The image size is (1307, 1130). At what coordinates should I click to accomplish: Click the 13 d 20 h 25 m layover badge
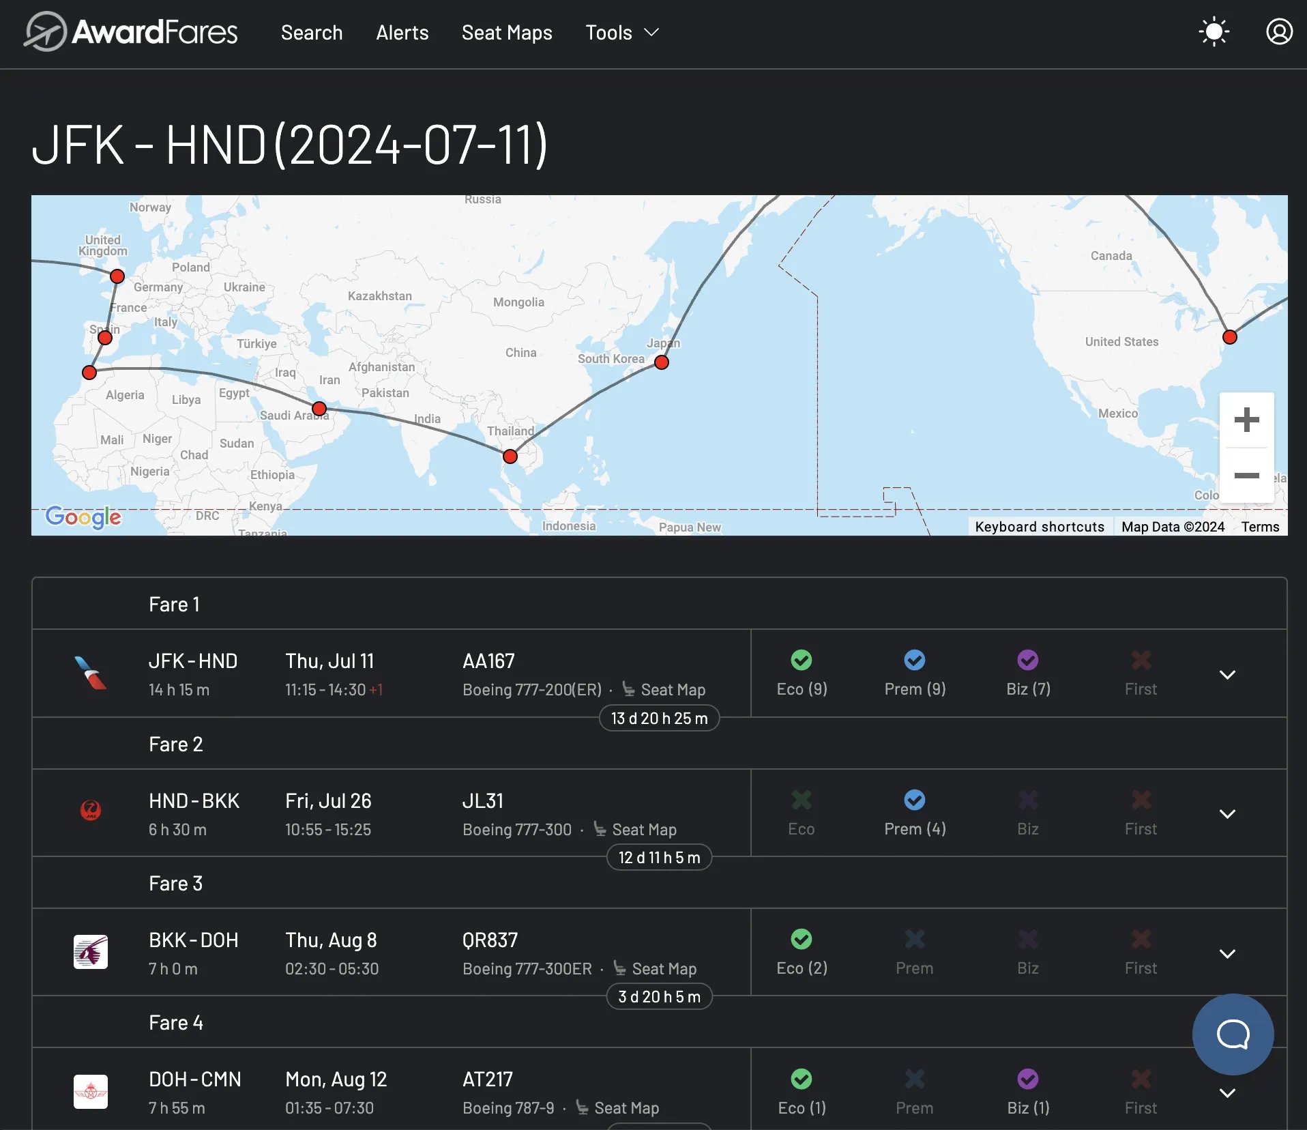[659, 719]
